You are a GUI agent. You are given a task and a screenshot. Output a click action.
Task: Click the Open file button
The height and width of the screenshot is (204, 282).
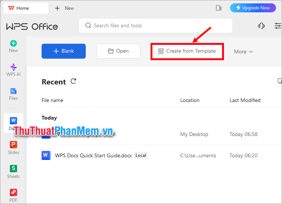tap(118, 51)
